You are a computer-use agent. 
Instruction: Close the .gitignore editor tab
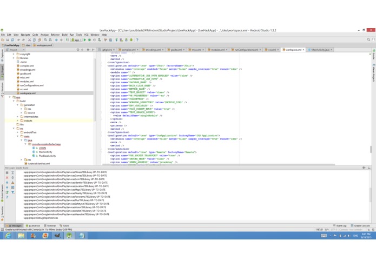(114, 50)
